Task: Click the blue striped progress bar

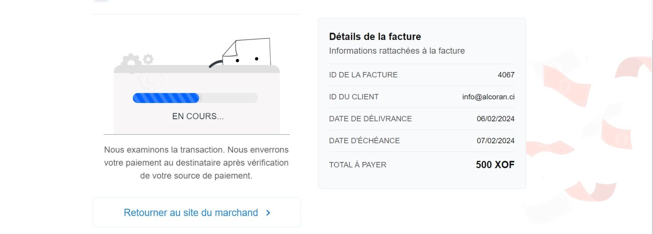Action: [x=166, y=98]
